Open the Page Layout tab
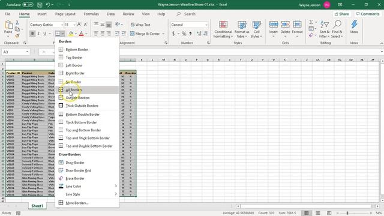This screenshot has width=384, height=216. click(65, 14)
